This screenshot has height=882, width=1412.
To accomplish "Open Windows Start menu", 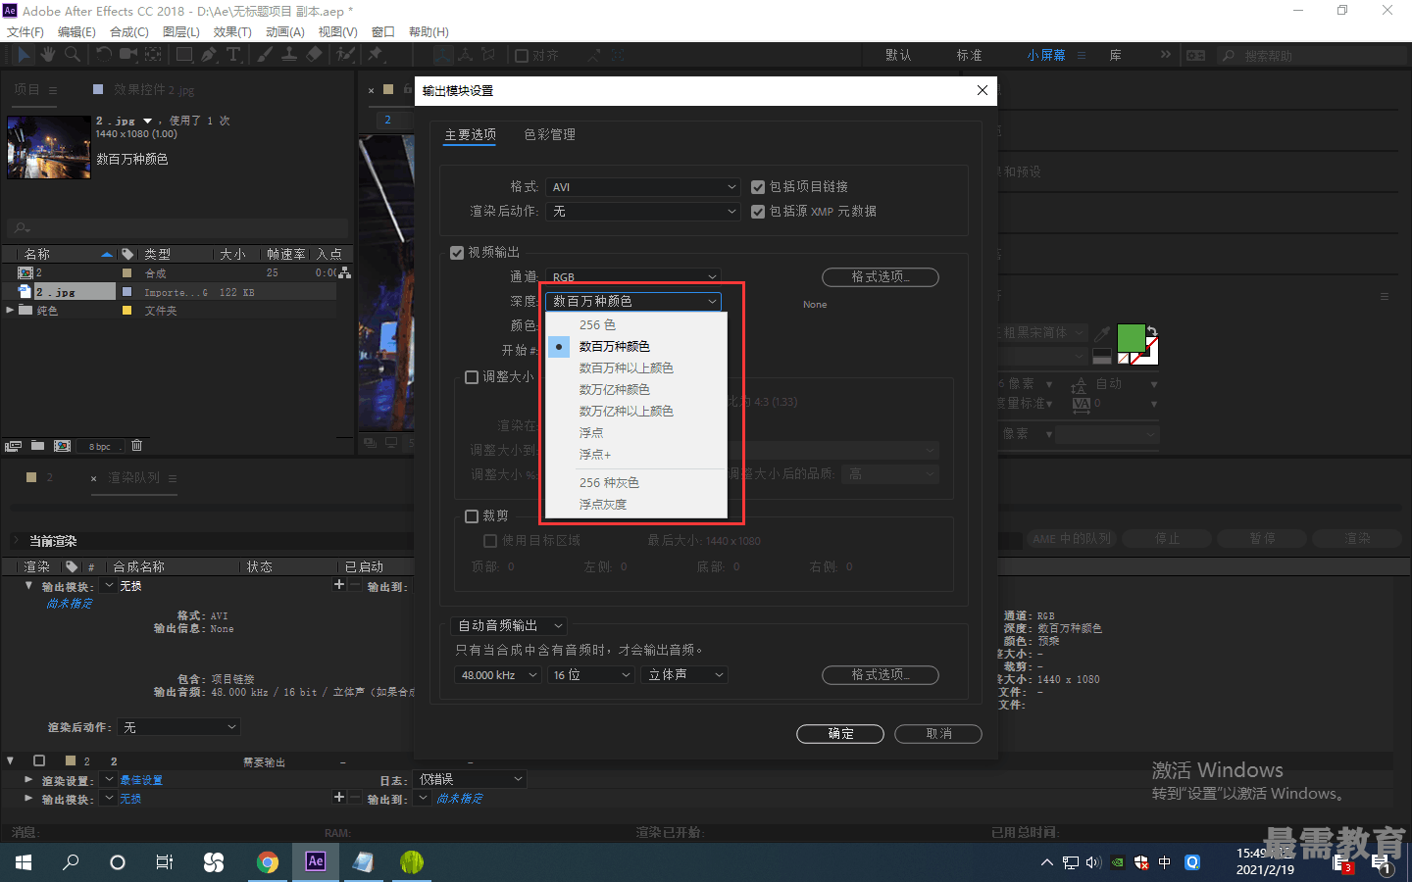I will click(x=24, y=862).
